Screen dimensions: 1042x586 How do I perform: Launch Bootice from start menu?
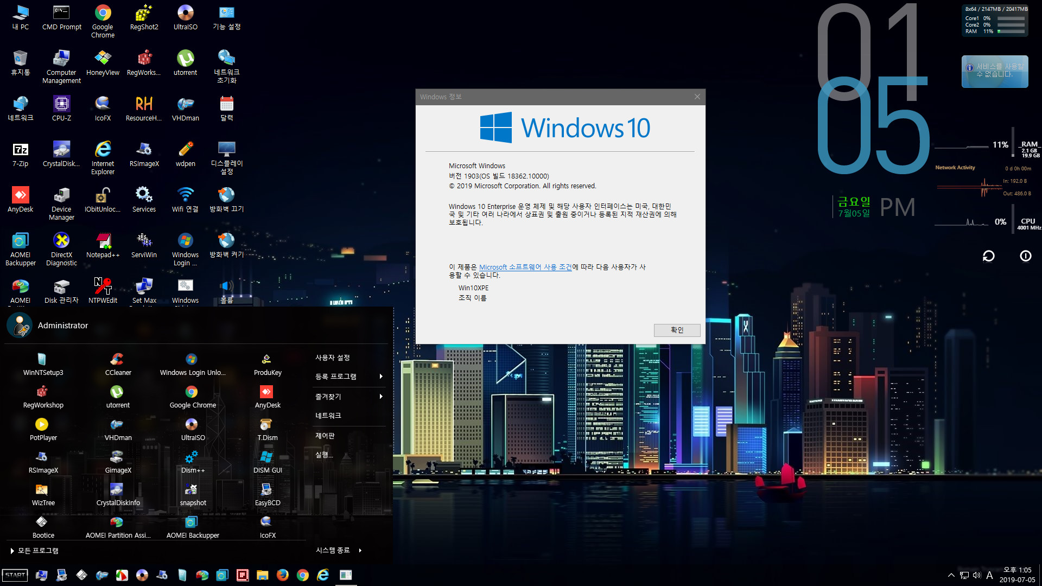pyautogui.click(x=43, y=527)
